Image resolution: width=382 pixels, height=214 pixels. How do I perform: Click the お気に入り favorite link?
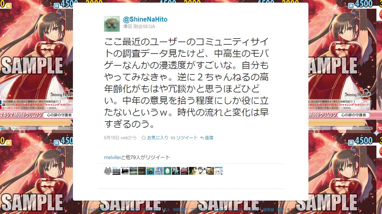point(158,138)
